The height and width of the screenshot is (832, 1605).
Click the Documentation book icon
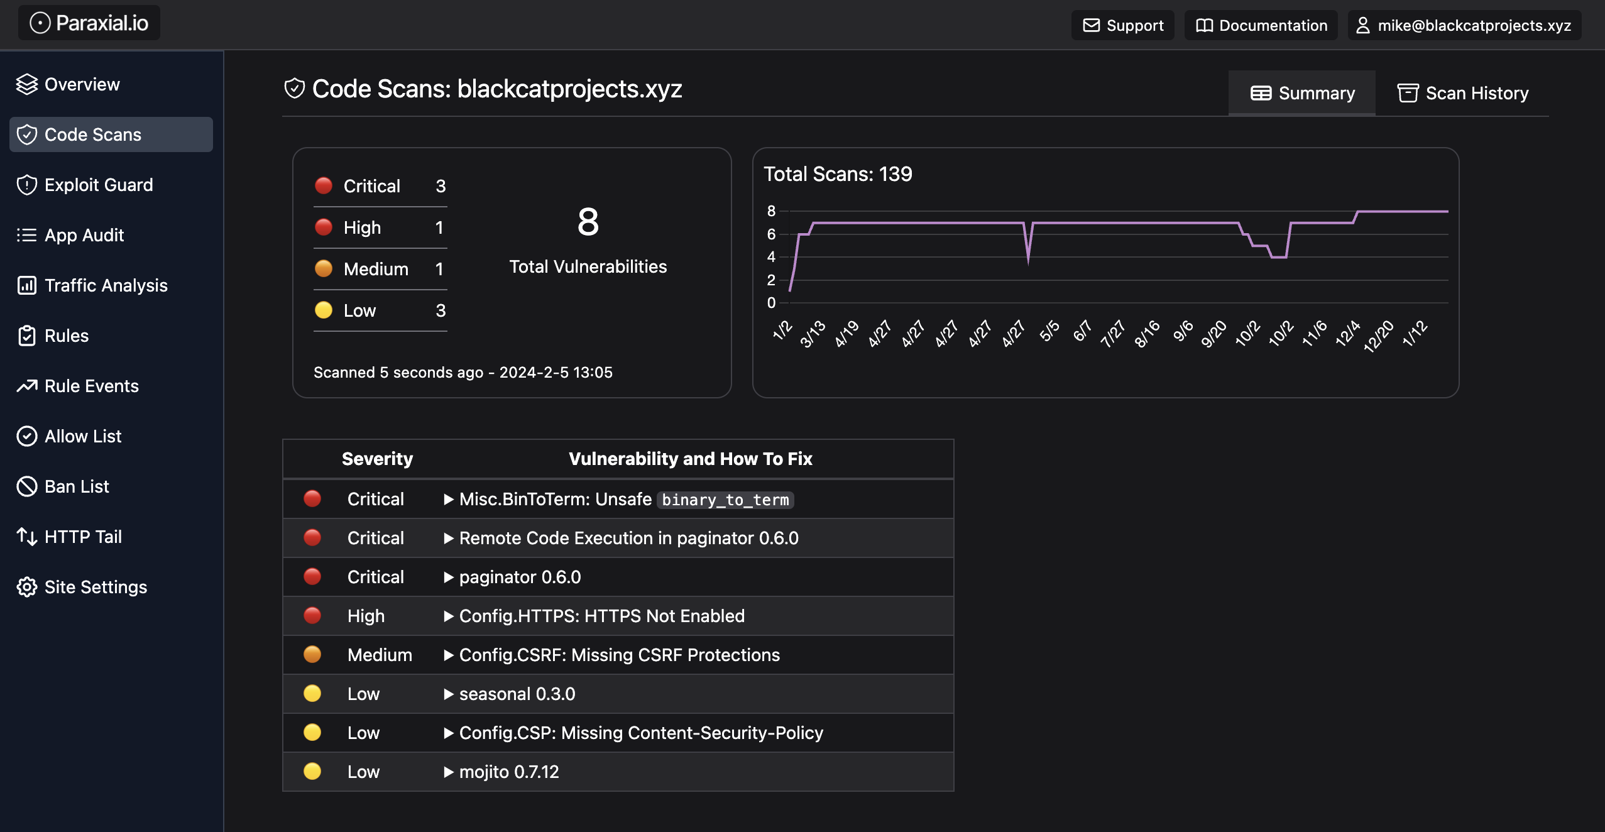point(1204,25)
